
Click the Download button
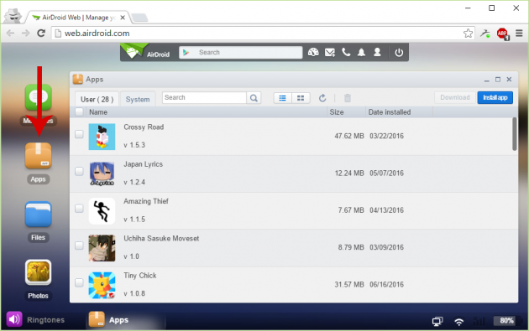click(455, 98)
